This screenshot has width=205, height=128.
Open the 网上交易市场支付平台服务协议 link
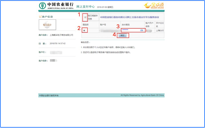pyautogui.click(x=129, y=17)
